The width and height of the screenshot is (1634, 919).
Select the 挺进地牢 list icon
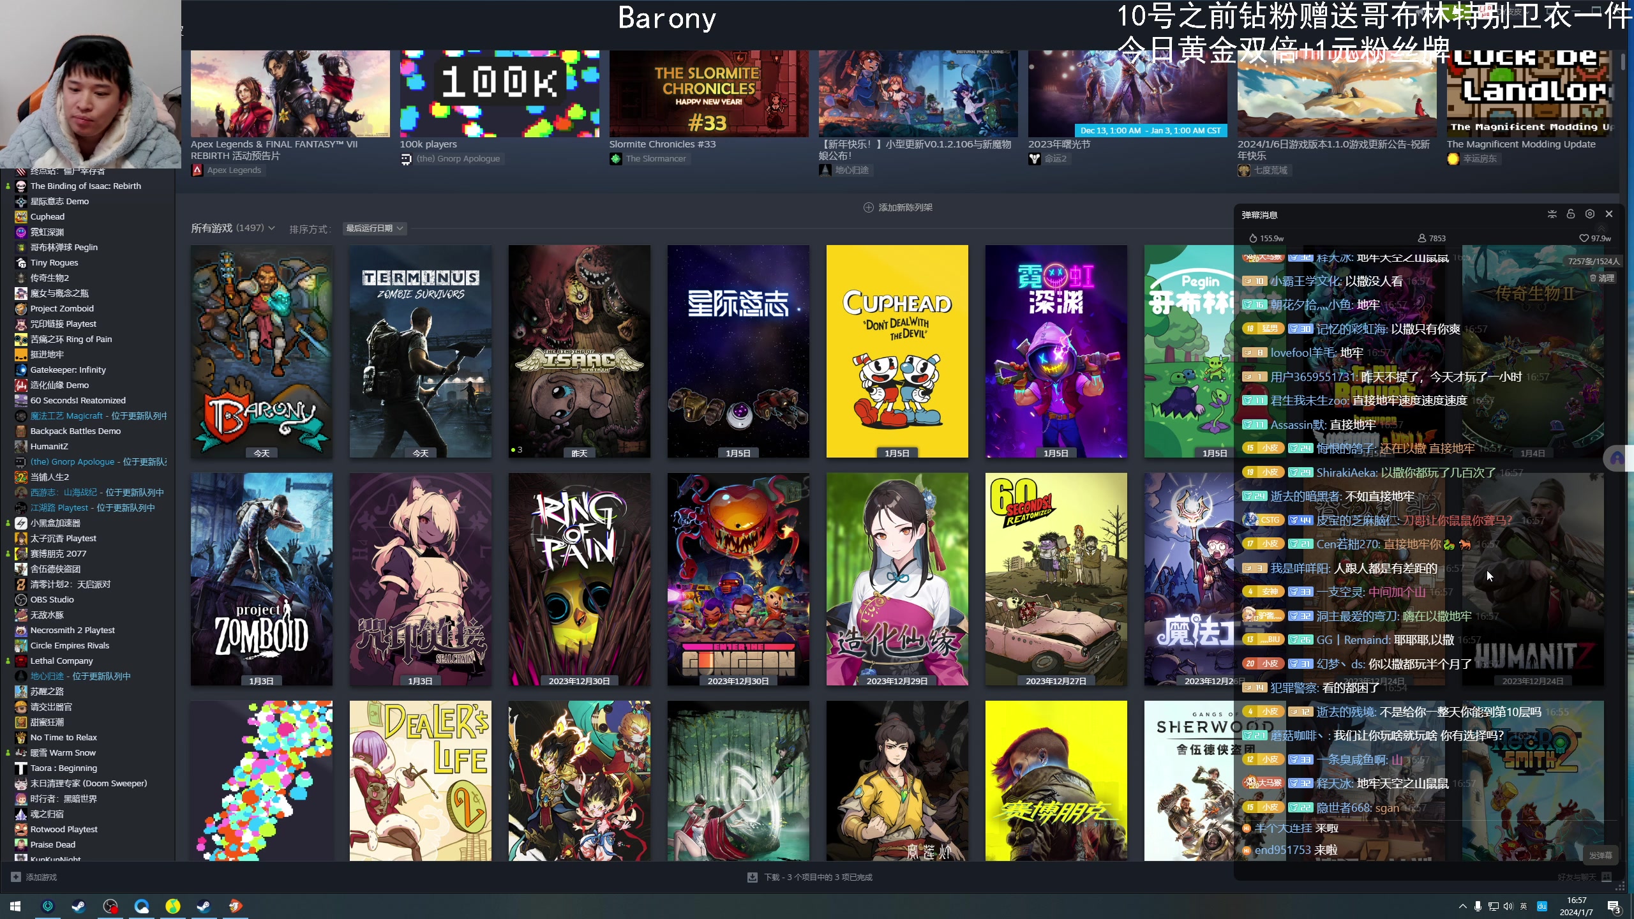point(21,354)
